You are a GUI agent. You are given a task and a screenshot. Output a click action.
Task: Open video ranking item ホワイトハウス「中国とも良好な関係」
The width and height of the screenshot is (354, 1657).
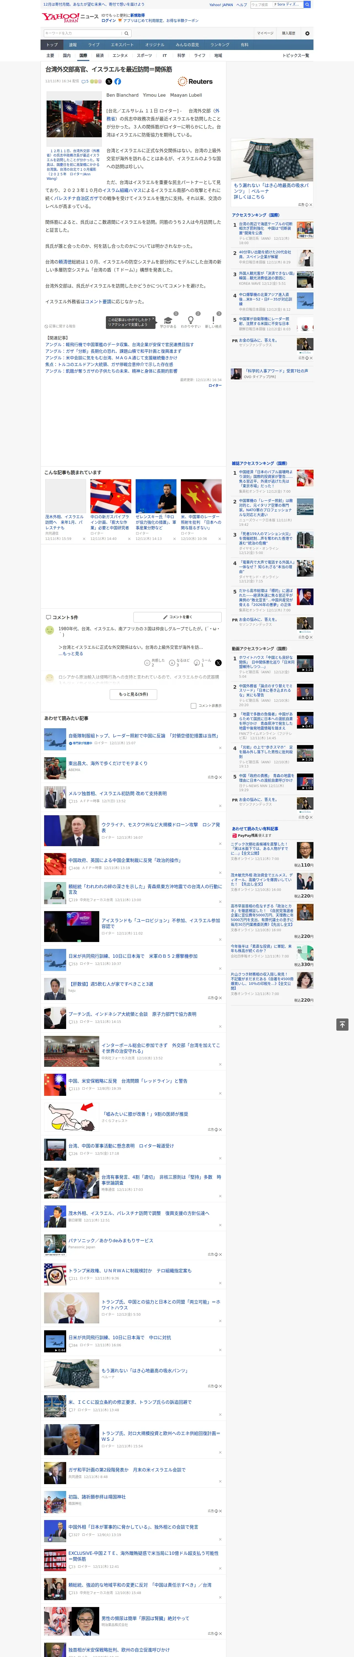[267, 663]
